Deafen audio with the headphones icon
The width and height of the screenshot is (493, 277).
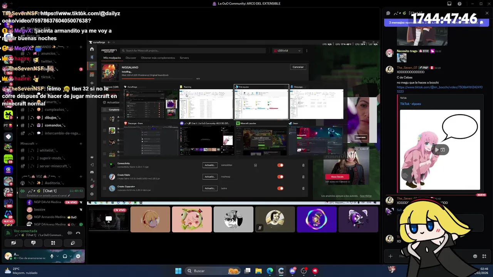click(x=65, y=256)
